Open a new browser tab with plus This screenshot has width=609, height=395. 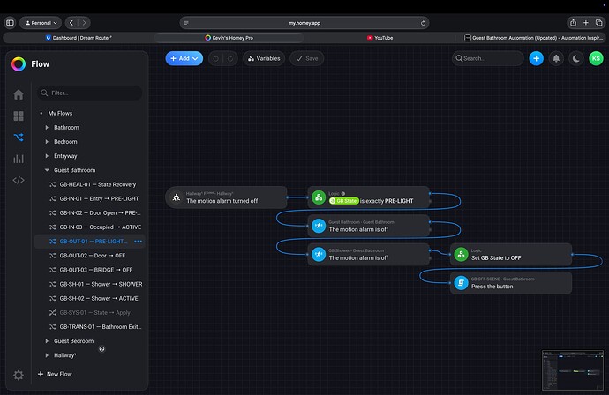click(586, 23)
